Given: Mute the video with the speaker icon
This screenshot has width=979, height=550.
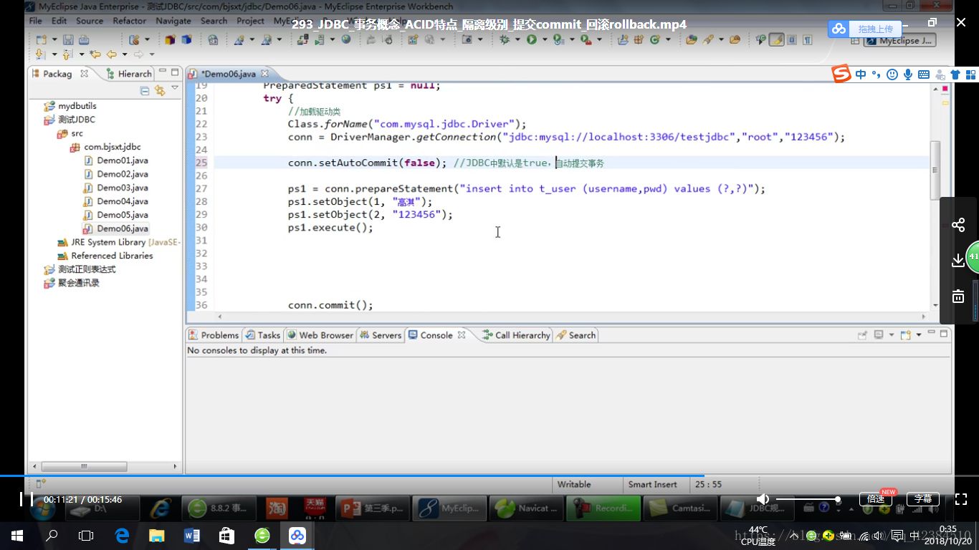Looking at the screenshot, I should click(763, 499).
